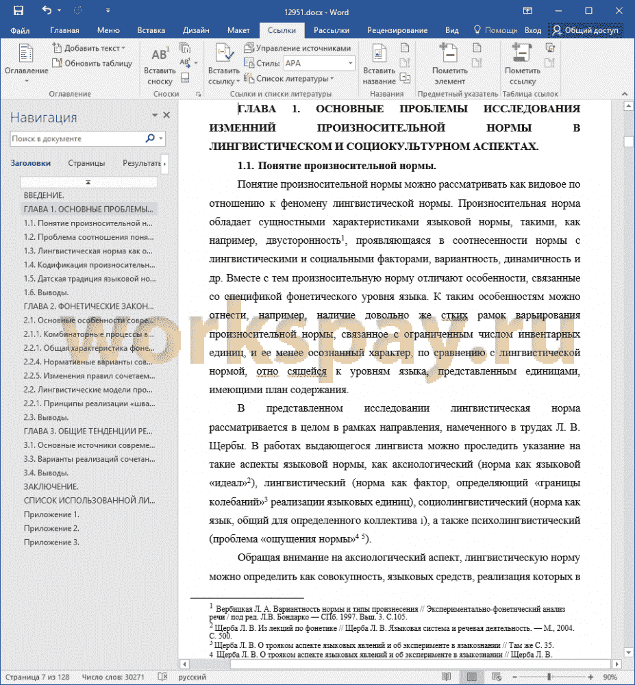Jump to the top of headings list
Viewport: 635px width, 685px height.
click(x=88, y=182)
